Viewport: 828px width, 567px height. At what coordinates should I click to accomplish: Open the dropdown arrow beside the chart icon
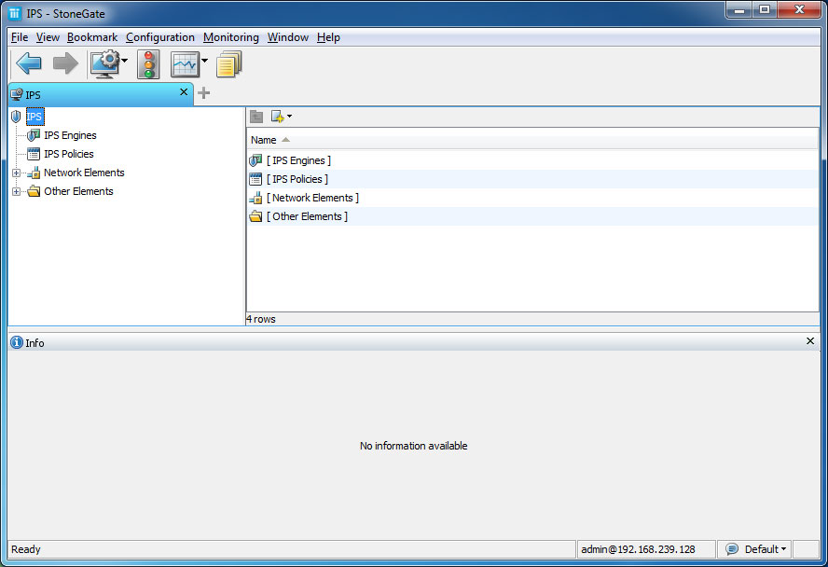coord(205,61)
